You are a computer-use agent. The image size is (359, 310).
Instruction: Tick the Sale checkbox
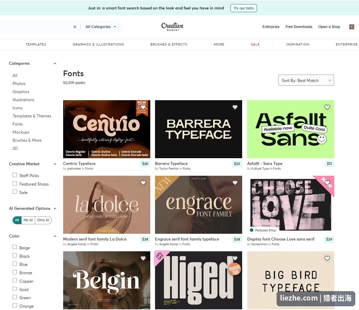[x=15, y=192]
